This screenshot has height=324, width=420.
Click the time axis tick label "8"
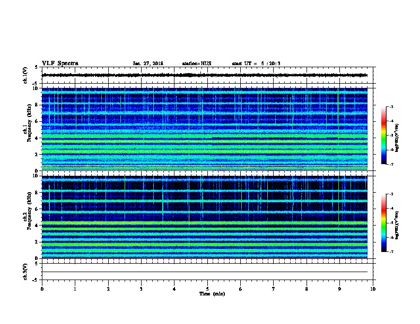point(307,289)
